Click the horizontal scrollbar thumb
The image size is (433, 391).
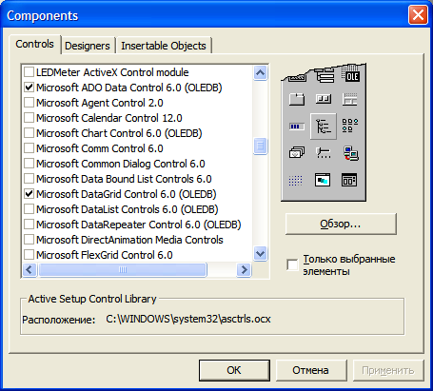[x=123, y=270]
